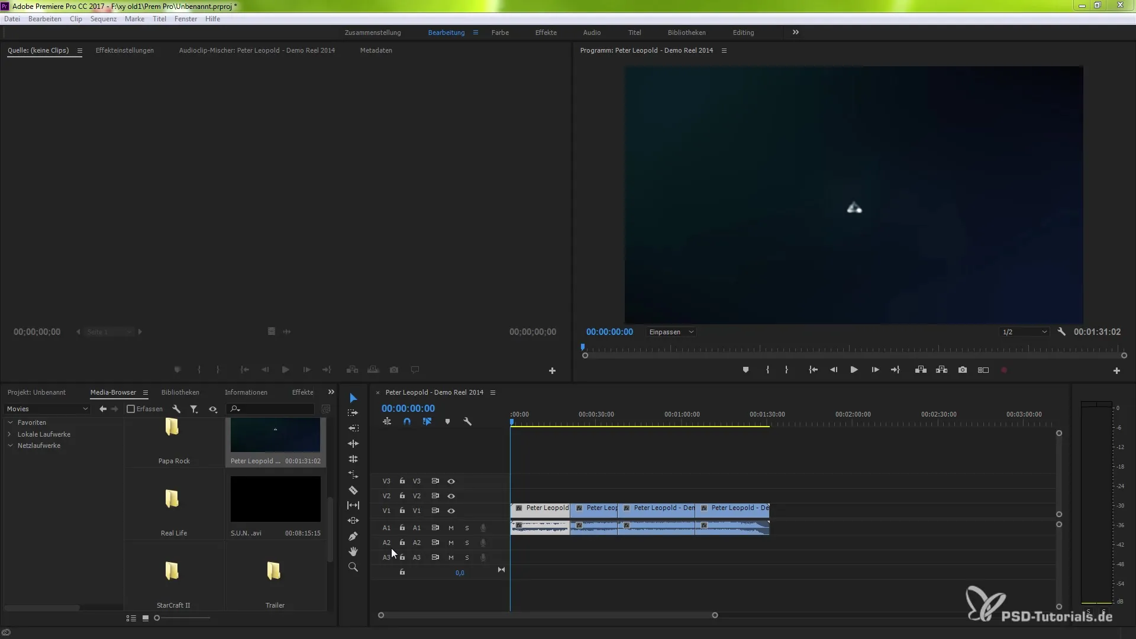Open Effekteinstellungen tab
This screenshot has height=639, width=1136.
click(125, 50)
